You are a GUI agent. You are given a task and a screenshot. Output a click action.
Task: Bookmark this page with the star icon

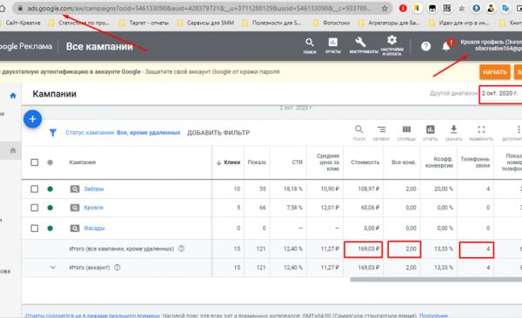click(x=385, y=9)
